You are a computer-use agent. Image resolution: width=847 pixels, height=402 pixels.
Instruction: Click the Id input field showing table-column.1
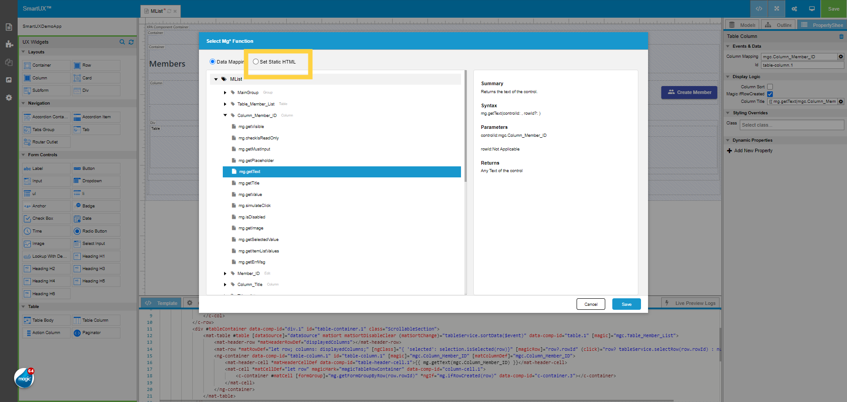802,65
